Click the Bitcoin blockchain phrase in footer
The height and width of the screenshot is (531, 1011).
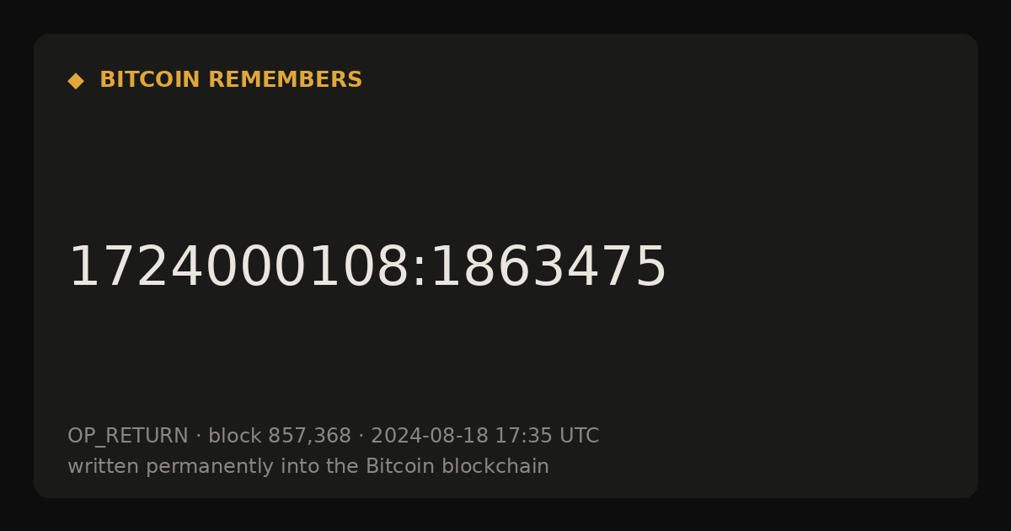point(457,466)
